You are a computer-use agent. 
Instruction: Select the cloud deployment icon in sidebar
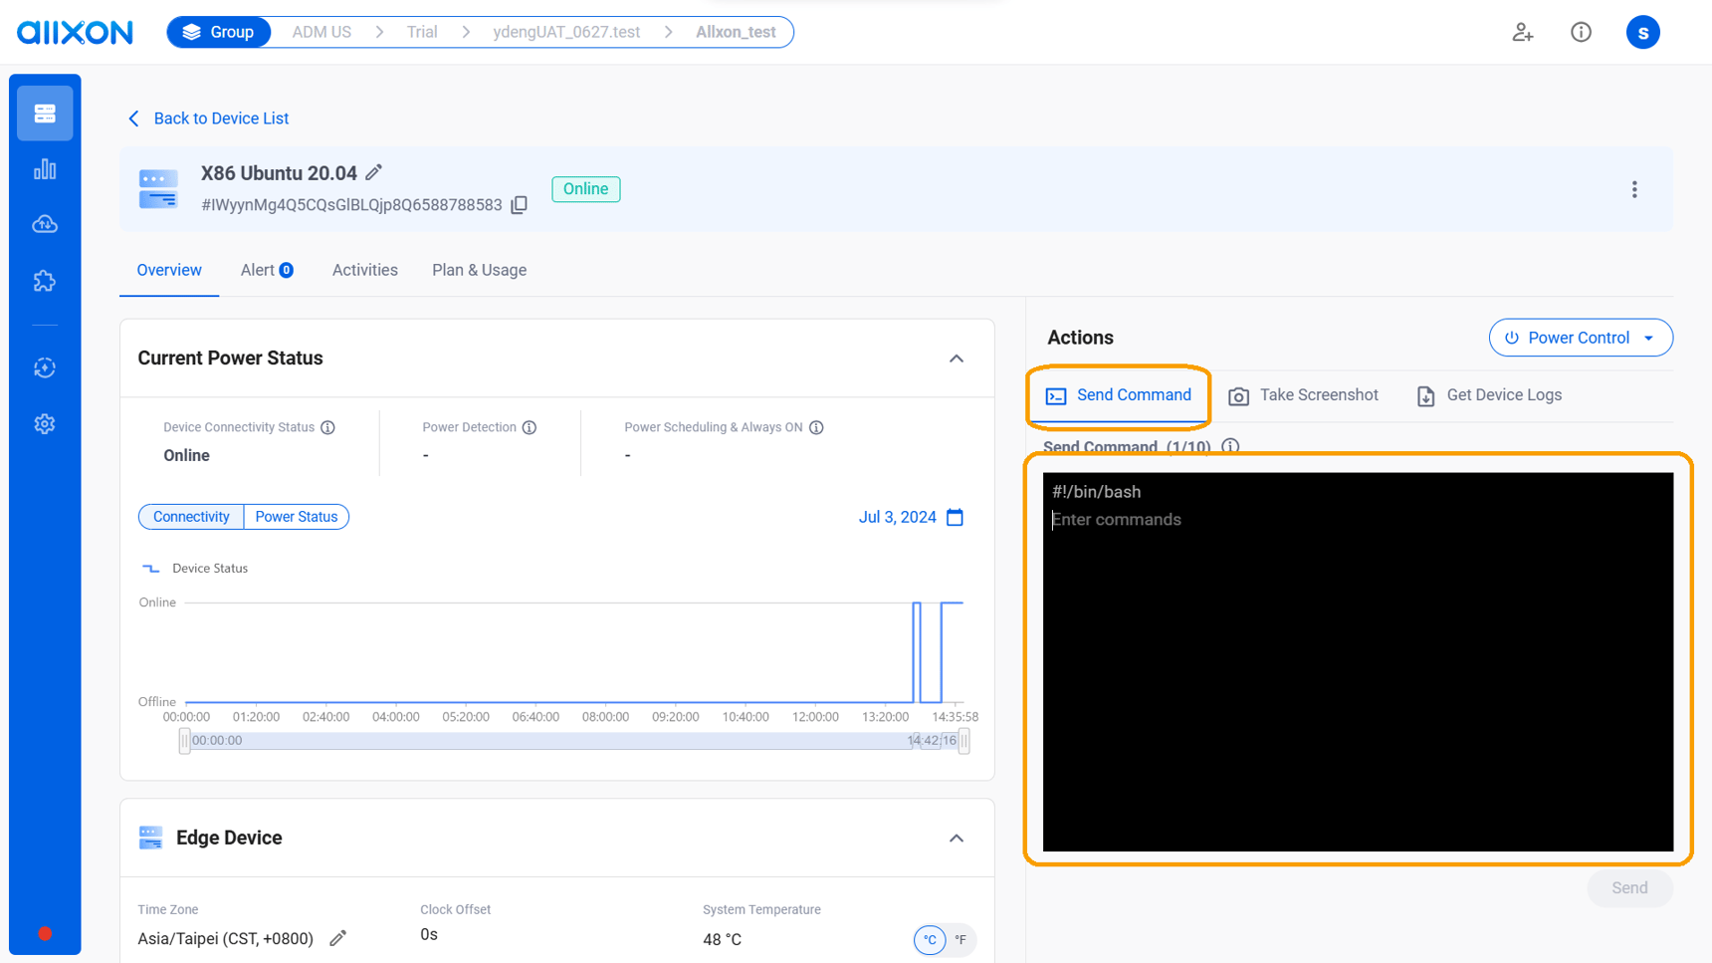point(44,224)
